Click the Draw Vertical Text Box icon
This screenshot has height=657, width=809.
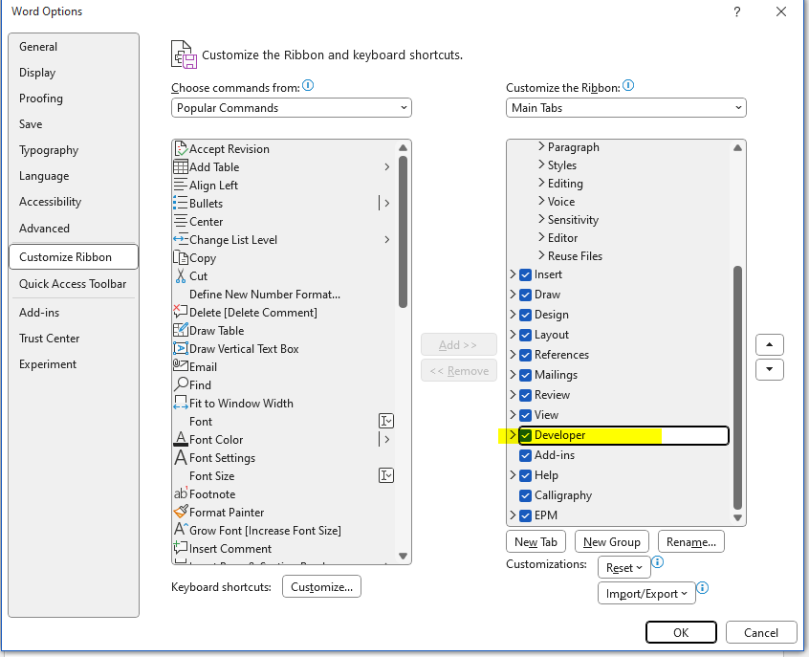click(x=181, y=348)
